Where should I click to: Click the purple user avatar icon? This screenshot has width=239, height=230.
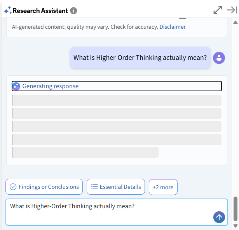click(219, 58)
